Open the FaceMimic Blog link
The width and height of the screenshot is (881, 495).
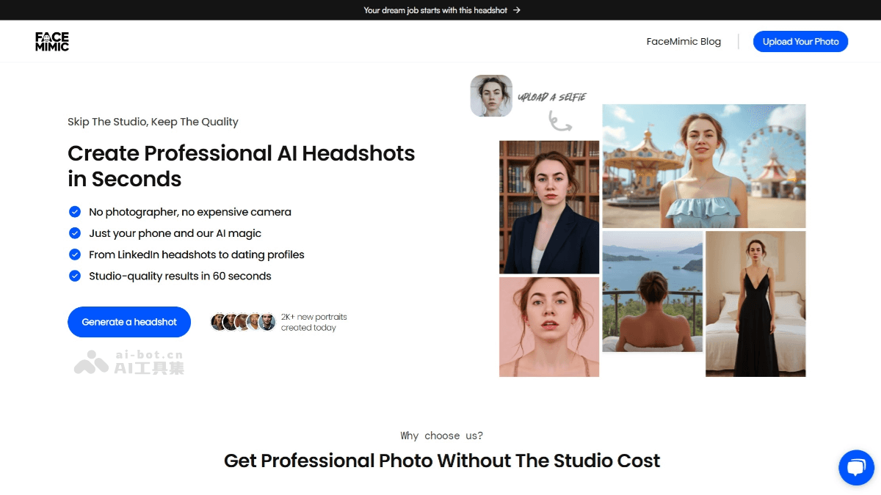[x=684, y=42]
